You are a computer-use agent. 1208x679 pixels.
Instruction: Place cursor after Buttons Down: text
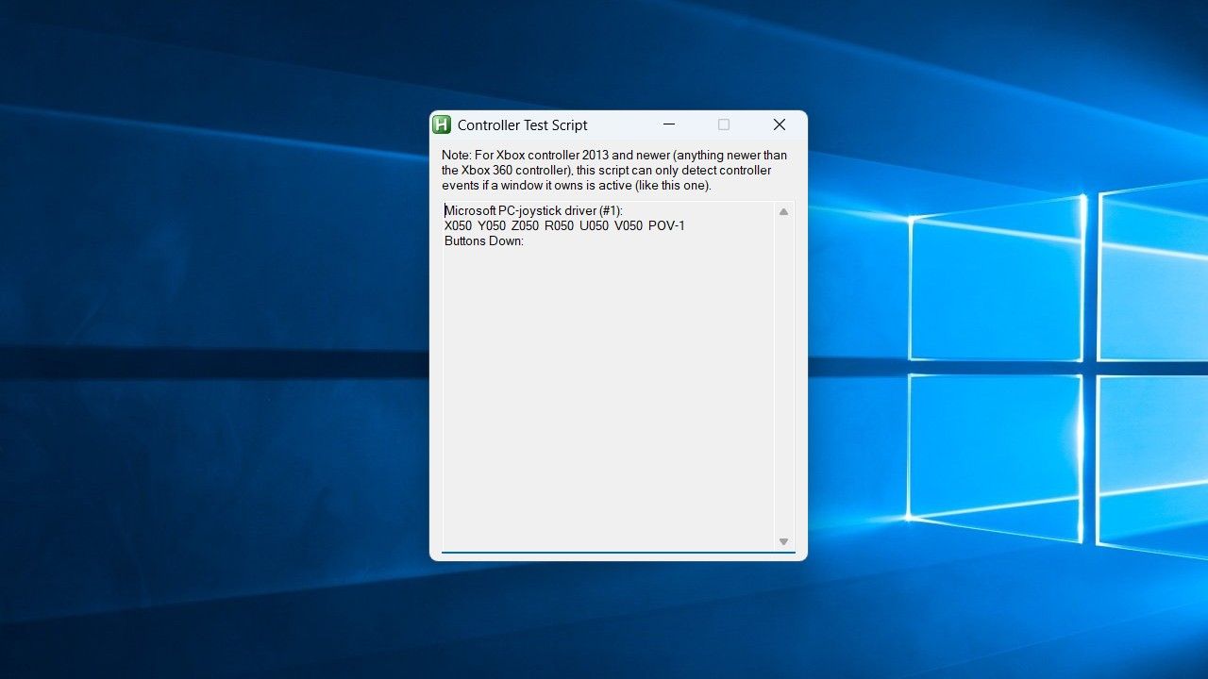[526, 241]
